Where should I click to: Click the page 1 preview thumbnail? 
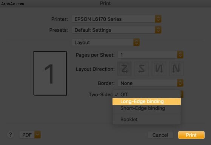click(x=50, y=73)
